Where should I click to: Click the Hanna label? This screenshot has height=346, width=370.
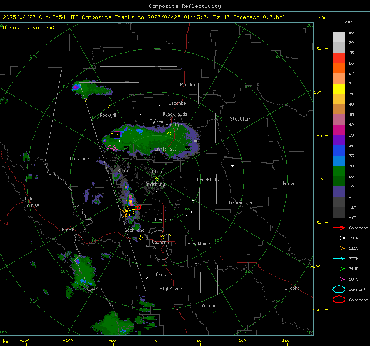click(287, 183)
